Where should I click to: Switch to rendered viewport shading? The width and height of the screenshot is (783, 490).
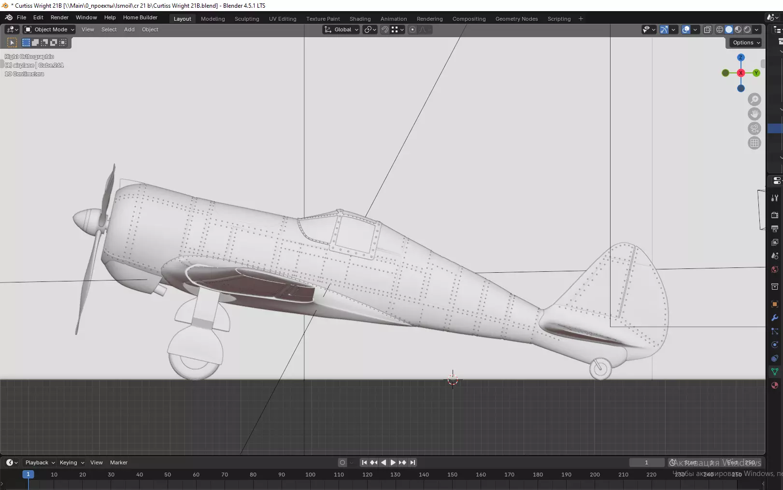point(747,29)
